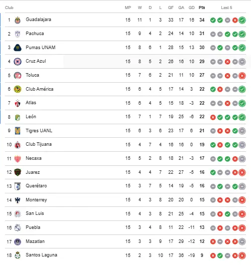Open the Club Tijuana team link
This screenshot has width=251, height=265.
coord(39,144)
